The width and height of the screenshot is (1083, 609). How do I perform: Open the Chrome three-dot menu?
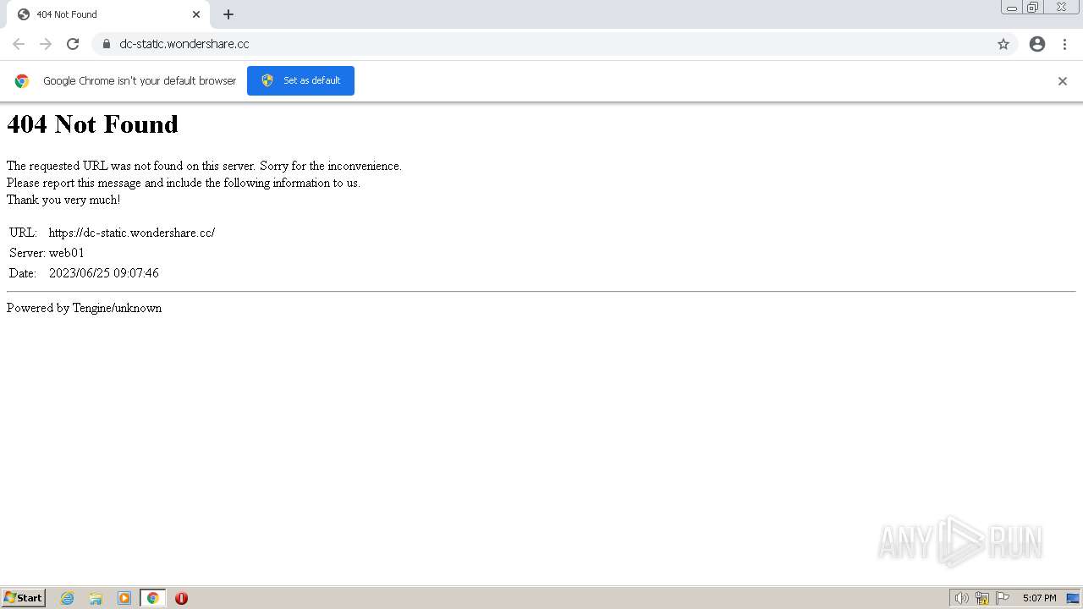coord(1064,44)
